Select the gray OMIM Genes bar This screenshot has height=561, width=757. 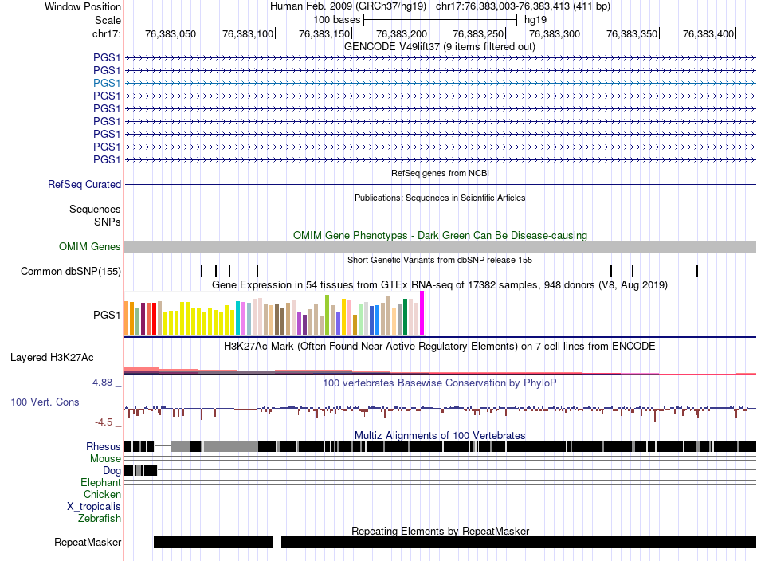pyautogui.click(x=440, y=247)
